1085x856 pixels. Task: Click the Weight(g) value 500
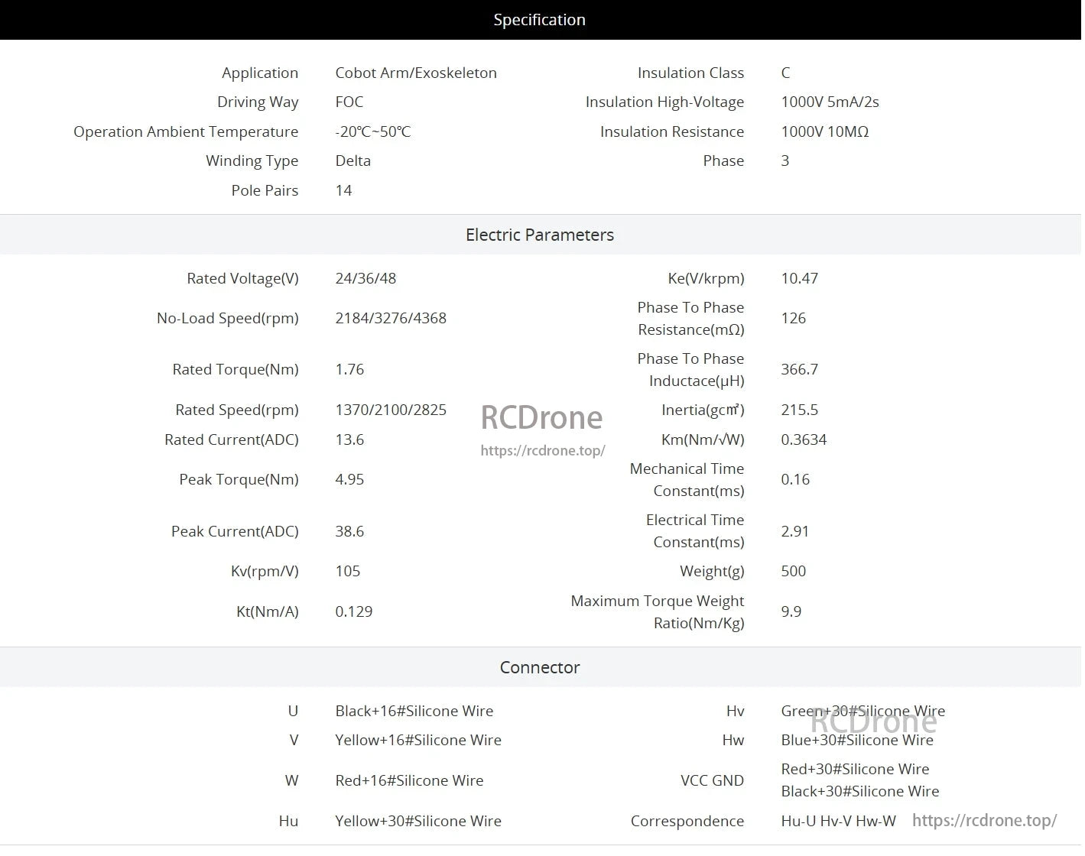793,571
